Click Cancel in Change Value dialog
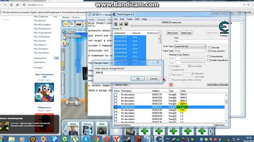254x142 pixels. click(x=154, y=78)
